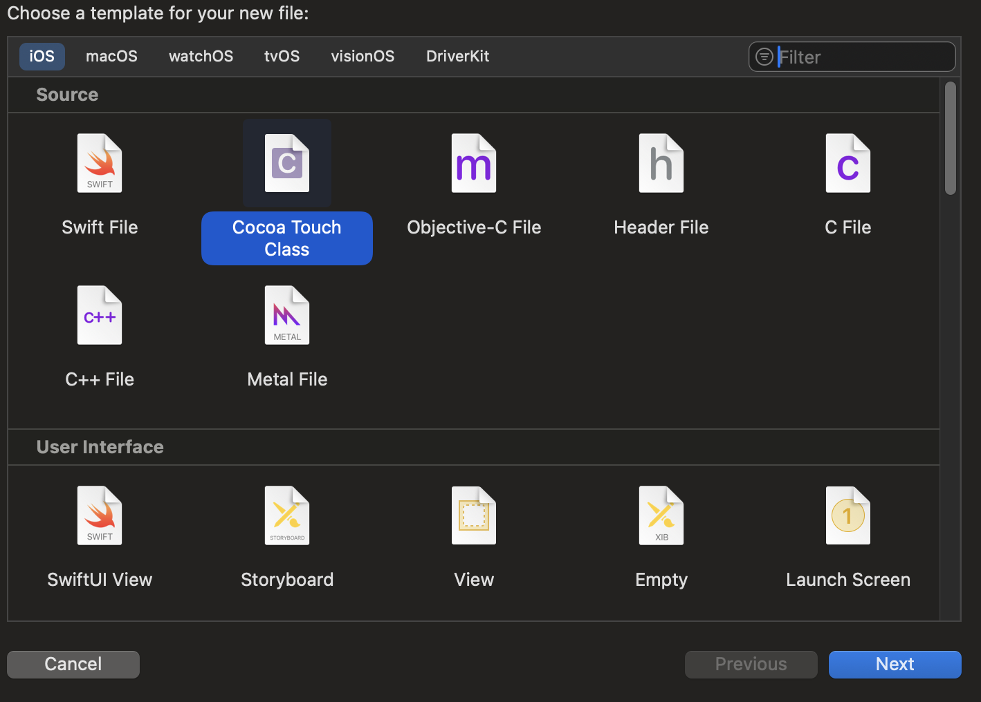Select the Storyboard template icon

coord(287,515)
